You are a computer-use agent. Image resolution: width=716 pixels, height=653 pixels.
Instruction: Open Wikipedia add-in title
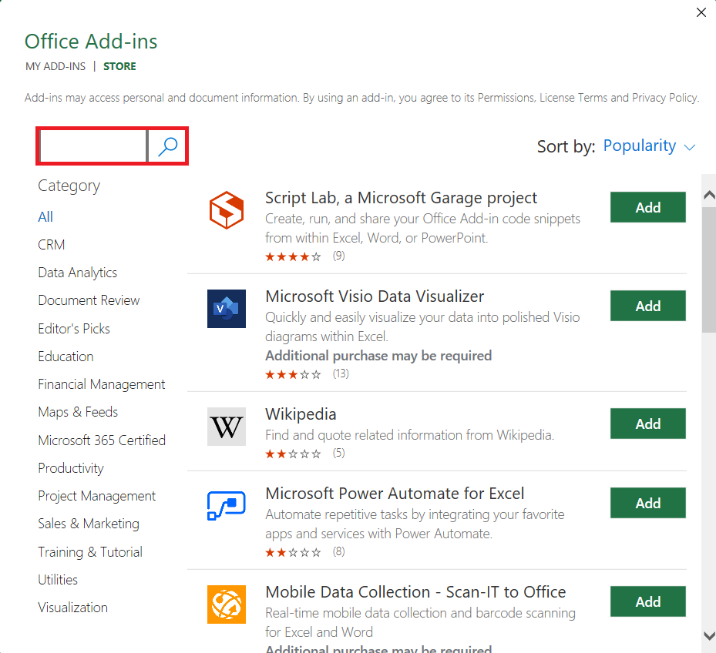[301, 414]
